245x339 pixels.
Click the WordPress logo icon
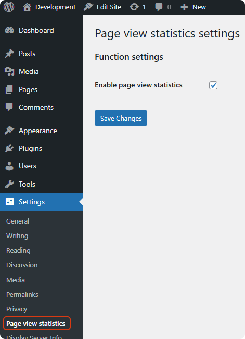point(9,7)
